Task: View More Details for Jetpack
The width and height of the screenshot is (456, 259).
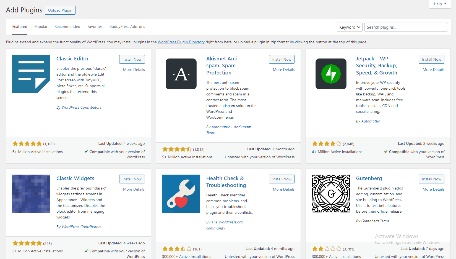Action: click(433, 70)
